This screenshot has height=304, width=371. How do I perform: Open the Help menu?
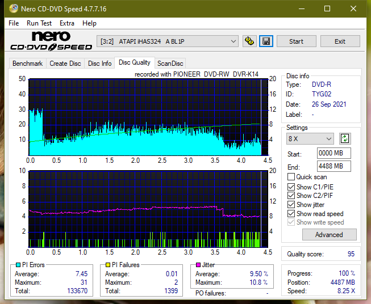[89, 23]
